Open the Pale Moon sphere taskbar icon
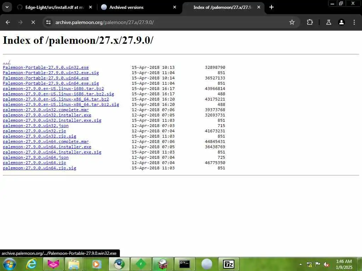Image resolution: width=362 pixels, height=271 pixels. [x=206, y=264]
